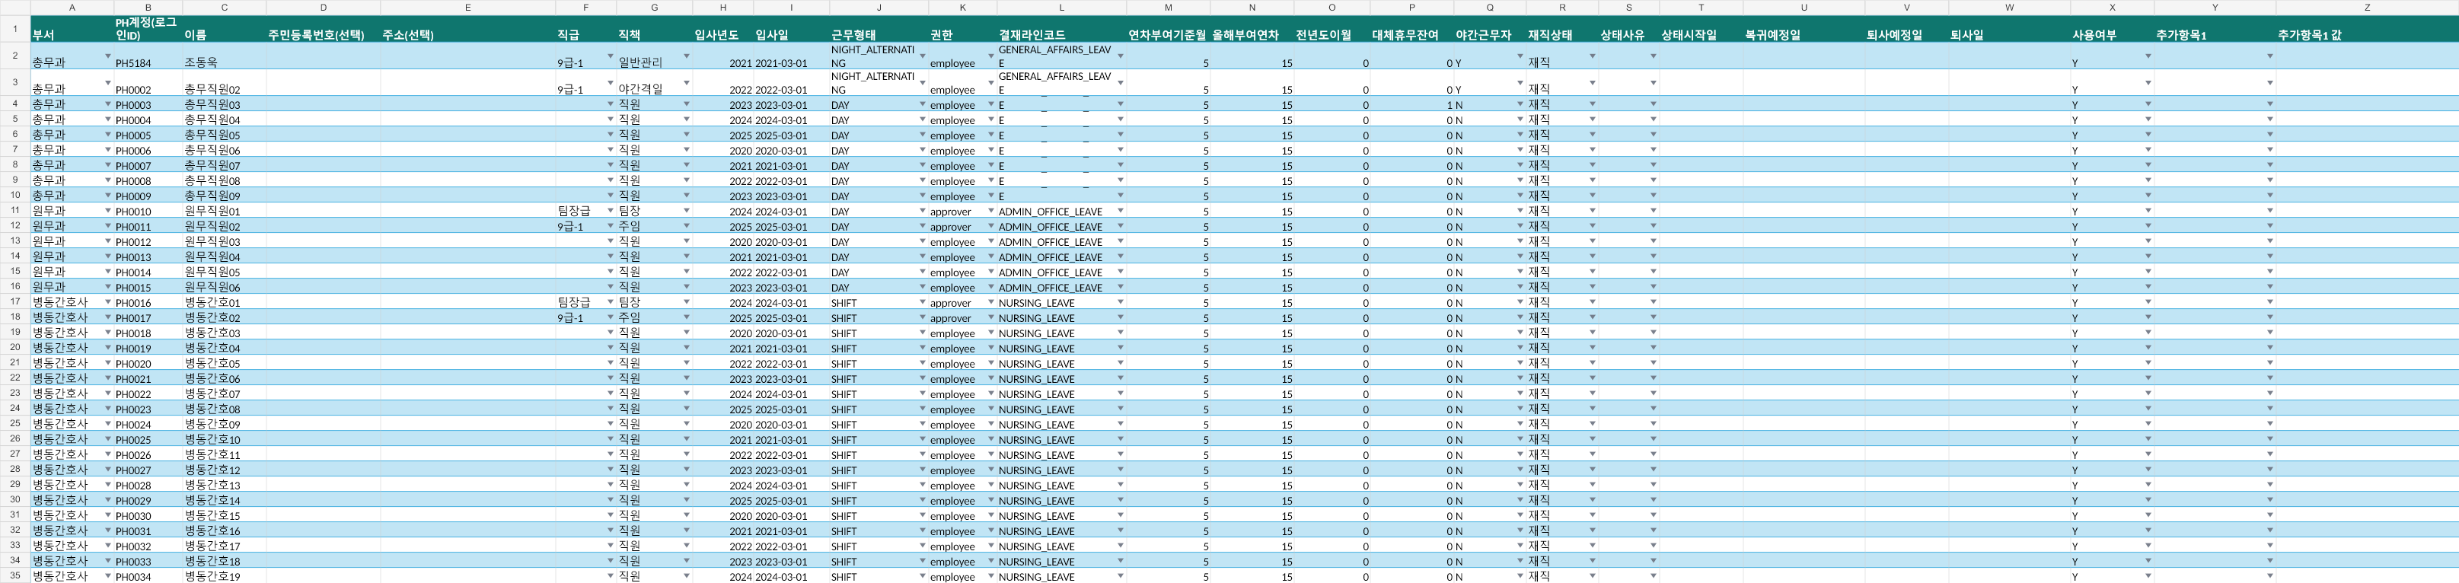The image size is (2459, 583).
Task: Open the 권한 dropdown for 원무직원01
Action: pyautogui.click(x=991, y=211)
